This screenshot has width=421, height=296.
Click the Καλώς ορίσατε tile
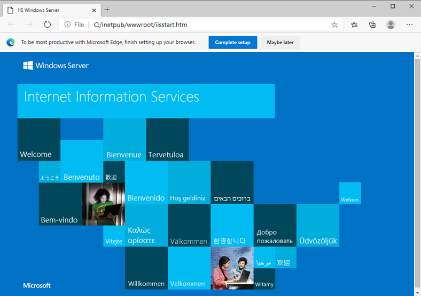click(x=146, y=226)
